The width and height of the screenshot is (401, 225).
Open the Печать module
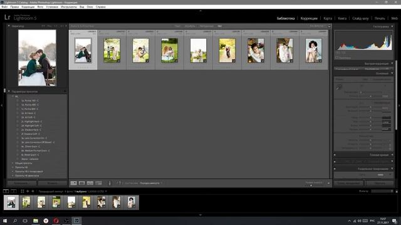[380, 18]
